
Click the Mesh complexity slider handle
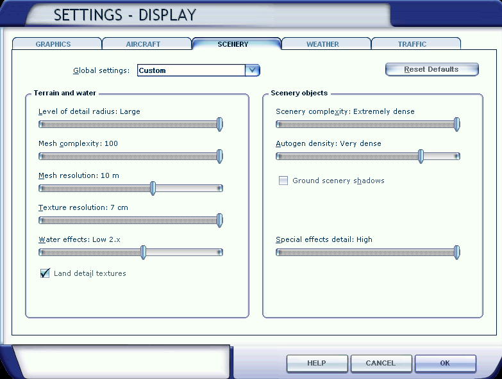click(x=220, y=156)
